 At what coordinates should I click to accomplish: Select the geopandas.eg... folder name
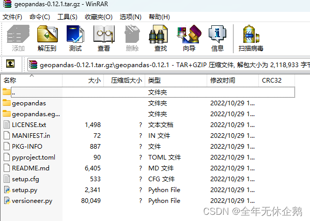coord(36,114)
